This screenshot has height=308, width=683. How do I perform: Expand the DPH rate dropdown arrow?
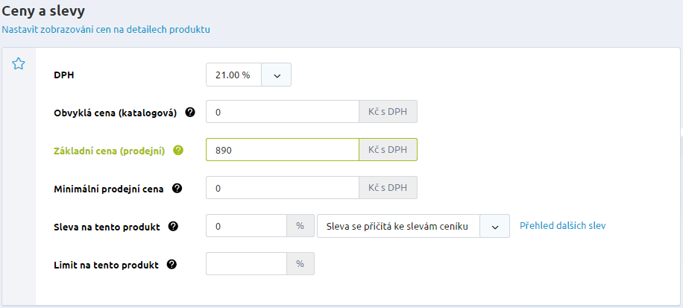277,75
